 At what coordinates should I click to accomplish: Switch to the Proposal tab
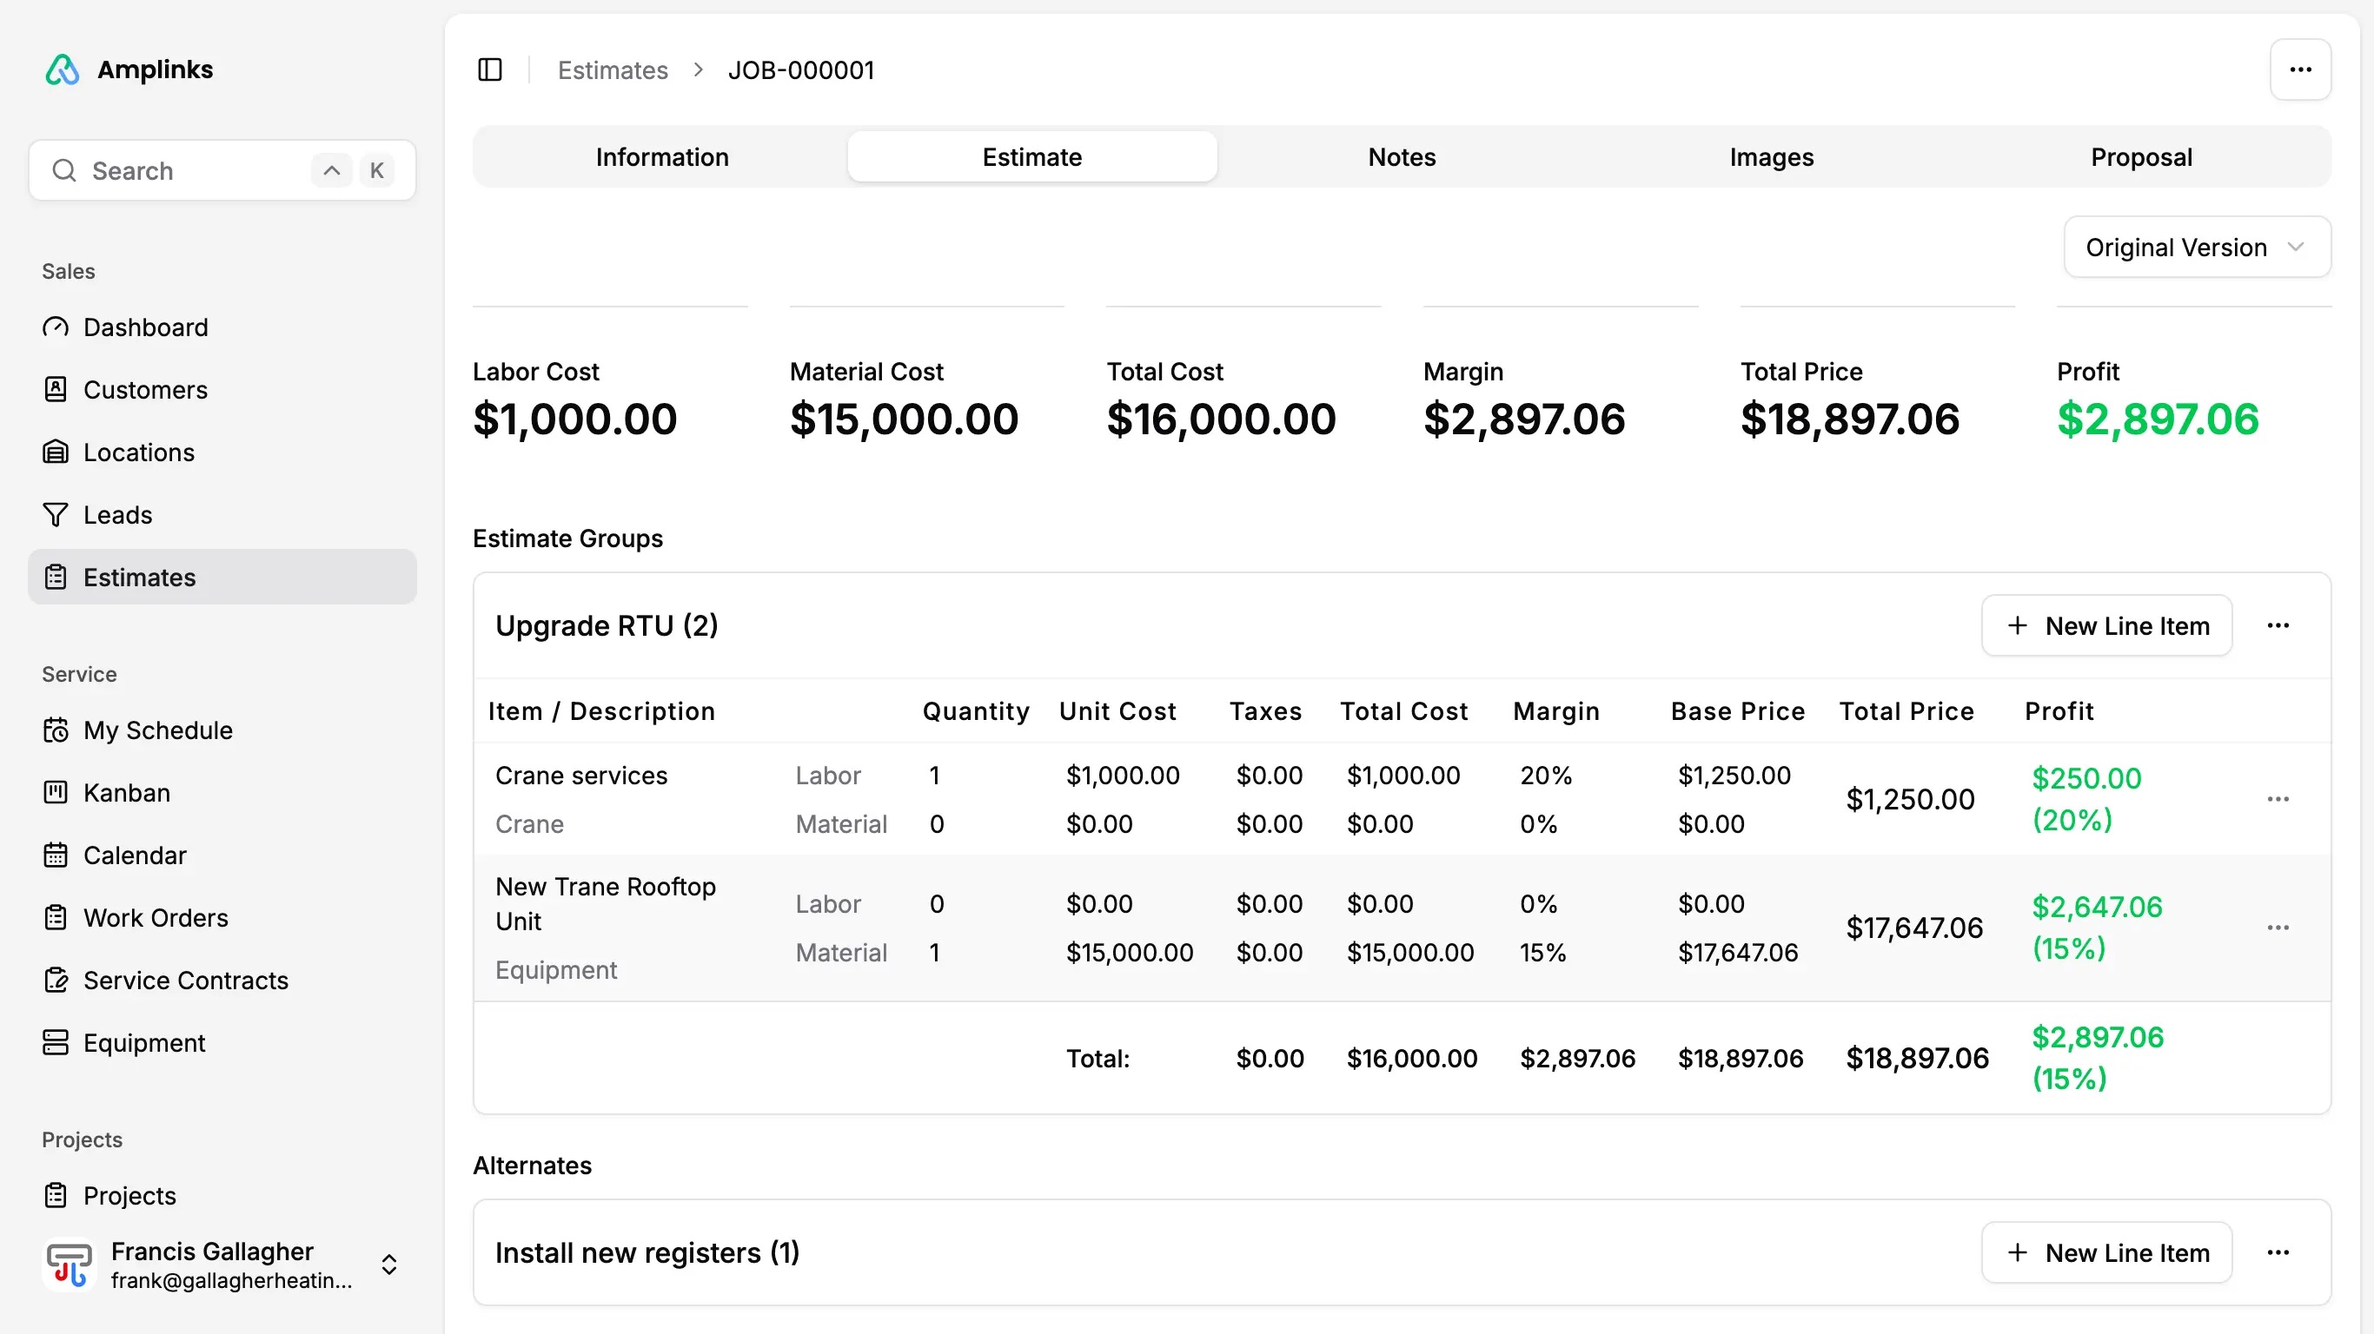coord(2140,157)
